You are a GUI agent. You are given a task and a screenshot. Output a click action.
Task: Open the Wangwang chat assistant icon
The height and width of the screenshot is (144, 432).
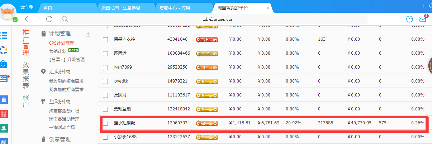(409, 19)
